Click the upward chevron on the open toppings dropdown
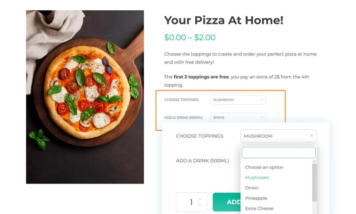Screen dimensions: 356x214 312,136
